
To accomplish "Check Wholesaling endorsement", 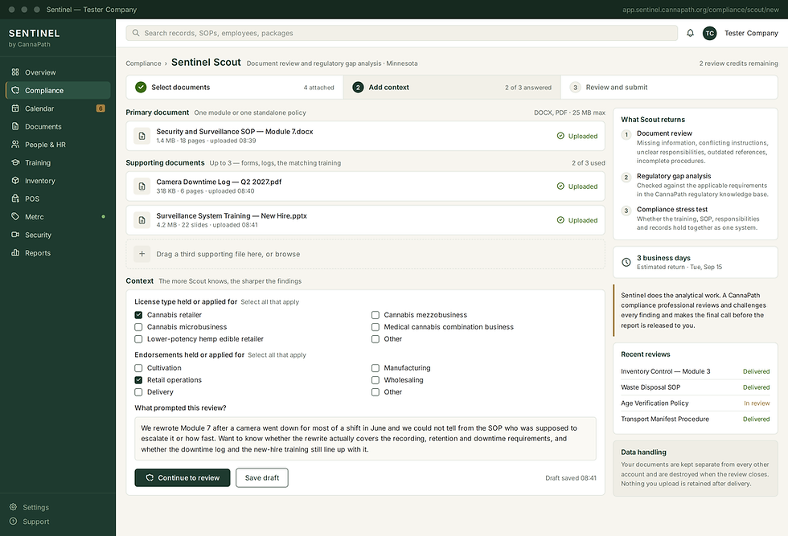I will (x=375, y=380).
